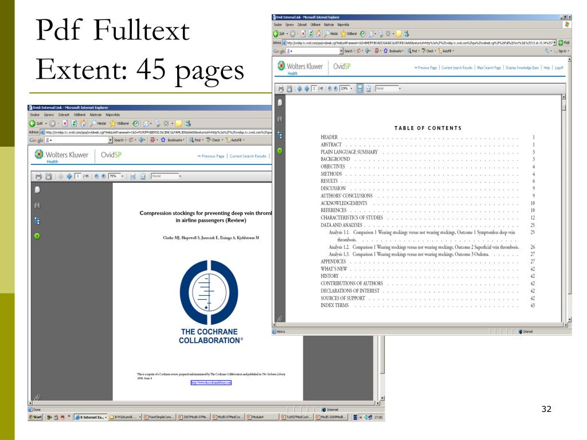Zoom in the PDF in the right window

336,89
